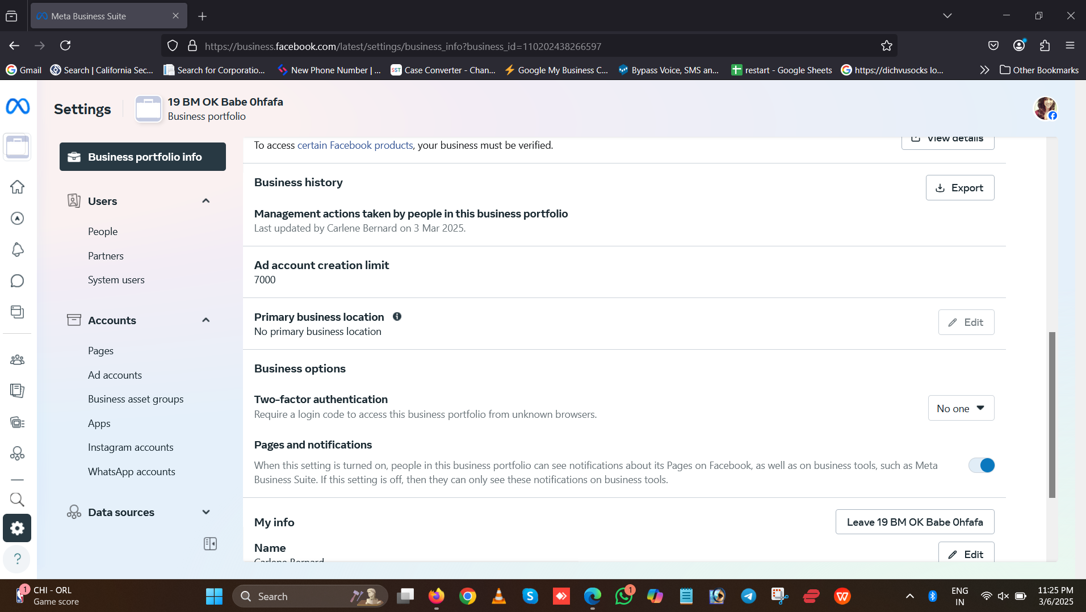Click the compass icon in left rail
This screenshot has height=612, width=1086.
click(18, 219)
